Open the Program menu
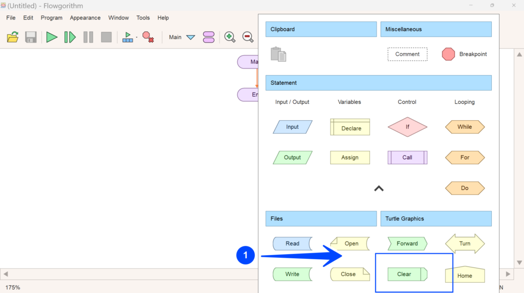Screen dimensions: 524x293 click(x=51, y=17)
